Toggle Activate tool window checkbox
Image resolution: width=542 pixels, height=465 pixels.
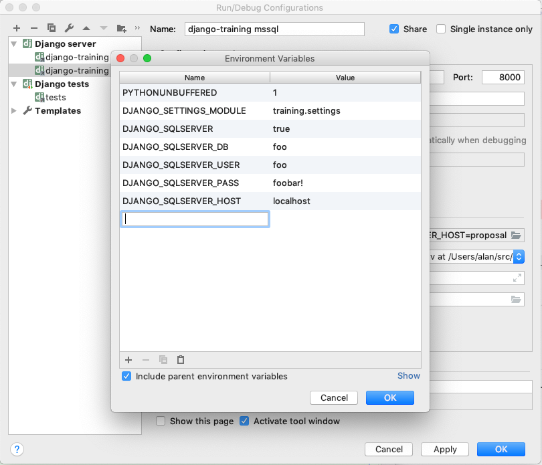pos(244,421)
